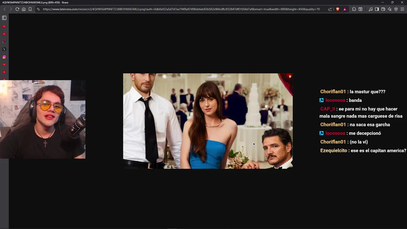Click the chat message 'la mastur que???'
Viewport: 407px width, 229px height.
[368, 92]
